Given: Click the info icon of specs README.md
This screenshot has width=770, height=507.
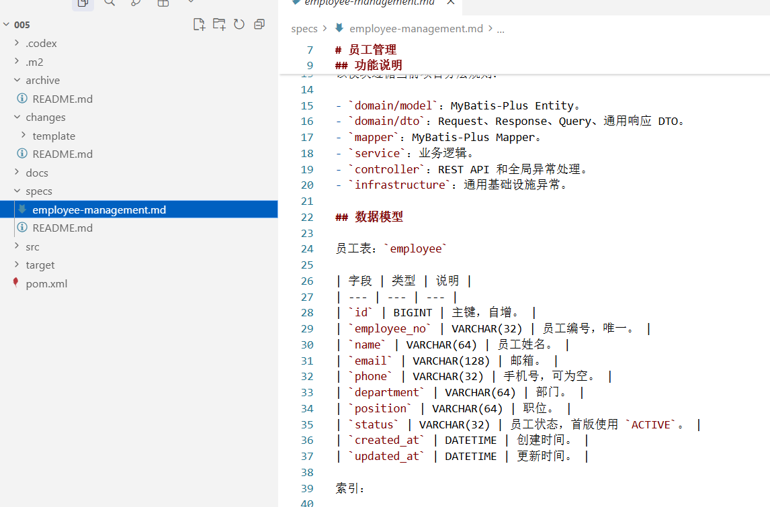Looking at the screenshot, I should click(x=22, y=227).
